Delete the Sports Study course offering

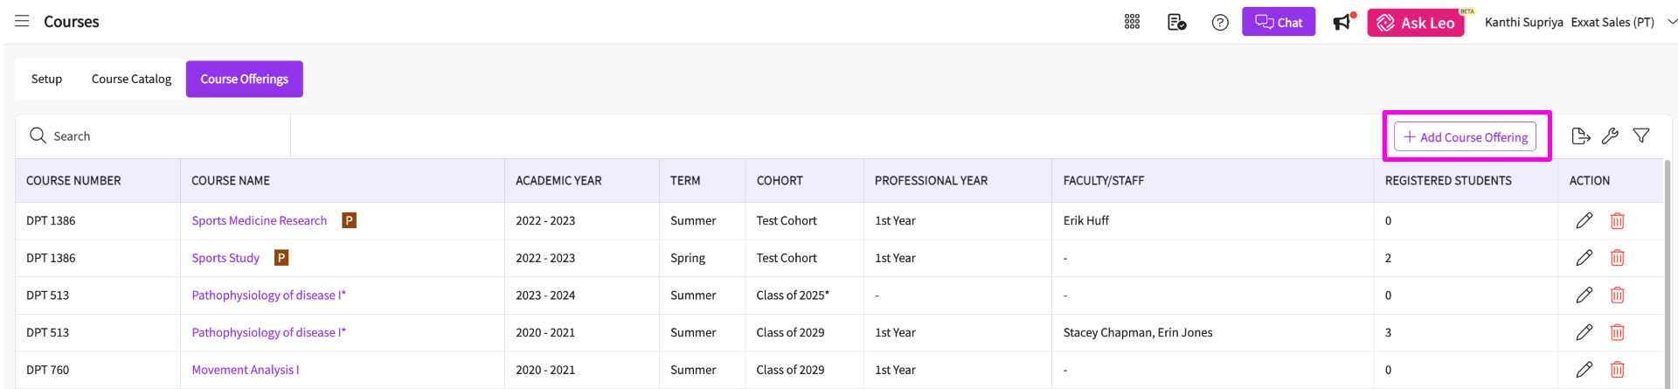[x=1617, y=258]
